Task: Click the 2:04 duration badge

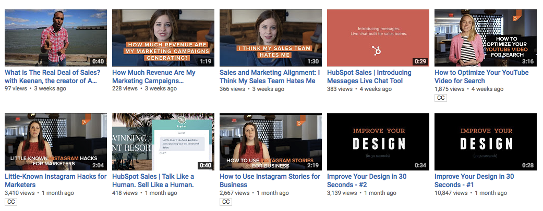Action: click(98, 165)
